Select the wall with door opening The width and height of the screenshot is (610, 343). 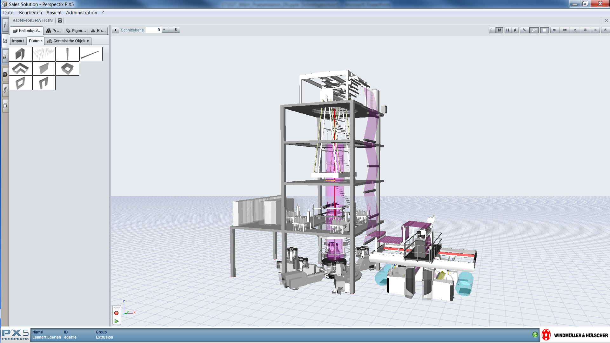tap(44, 83)
